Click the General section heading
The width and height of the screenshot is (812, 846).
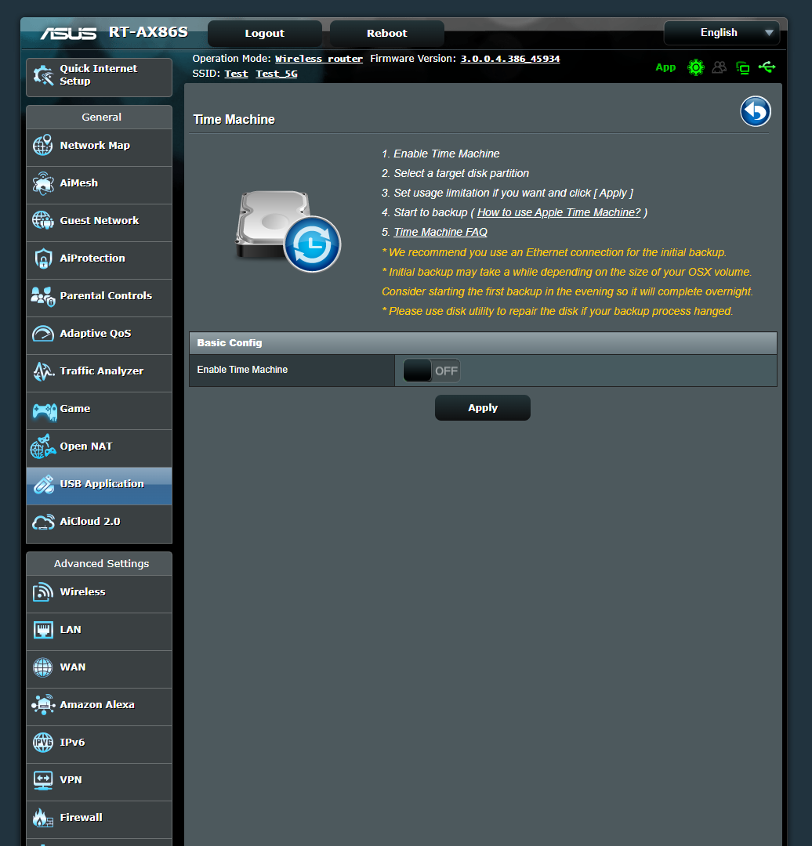[x=101, y=117]
